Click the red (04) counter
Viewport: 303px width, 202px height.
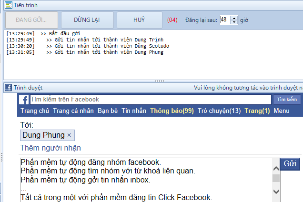[x=172, y=20]
